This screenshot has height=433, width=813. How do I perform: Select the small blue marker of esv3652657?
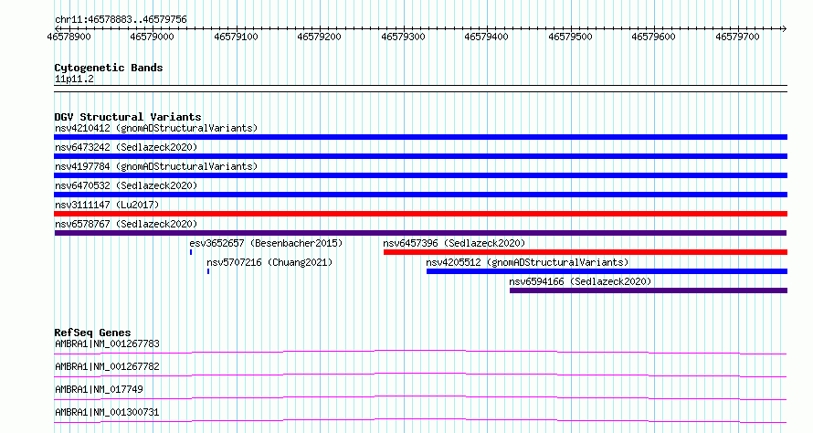tap(191, 252)
